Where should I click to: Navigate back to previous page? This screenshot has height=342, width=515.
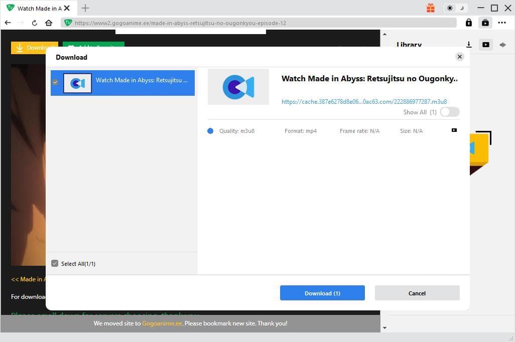pyautogui.click(x=8, y=23)
